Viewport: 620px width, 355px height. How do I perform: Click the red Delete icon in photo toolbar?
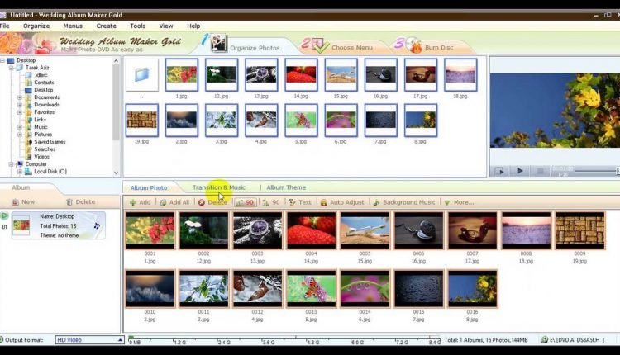pyautogui.click(x=202, y=202)
